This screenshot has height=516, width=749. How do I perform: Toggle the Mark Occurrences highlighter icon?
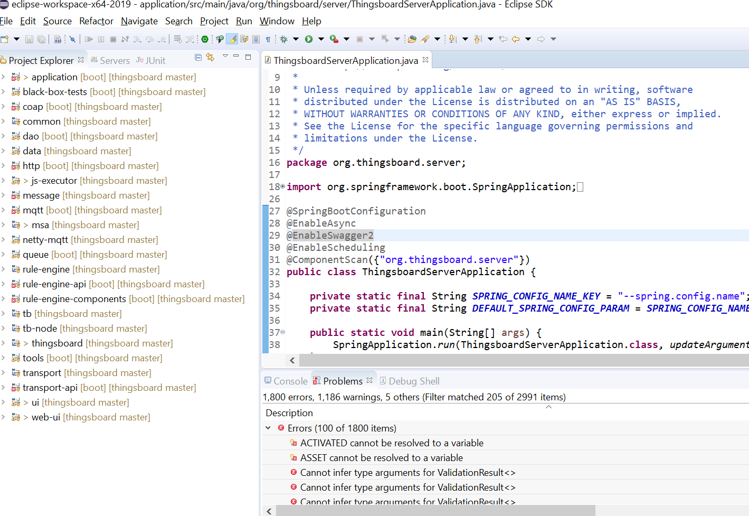pyautogui.click(x=232, y=39)
